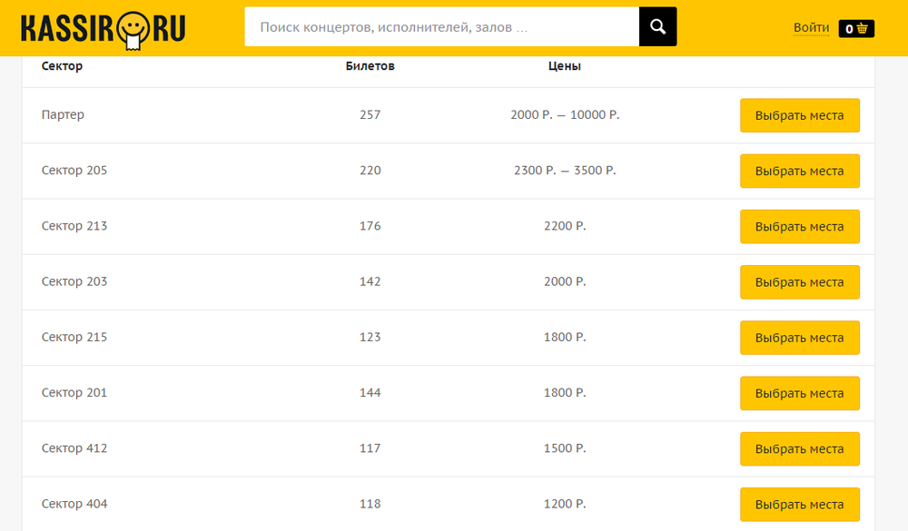Select seats for Сектор 215

[x=799, y=338]
